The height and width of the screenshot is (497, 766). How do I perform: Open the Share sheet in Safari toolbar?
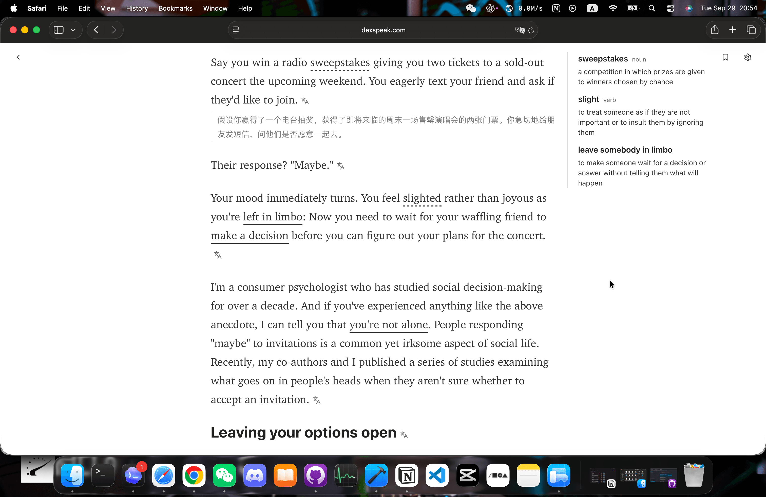[715, 30]
